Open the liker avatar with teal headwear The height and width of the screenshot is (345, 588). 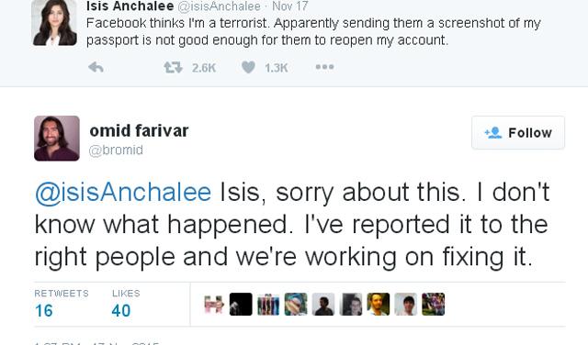coord(296,305)
